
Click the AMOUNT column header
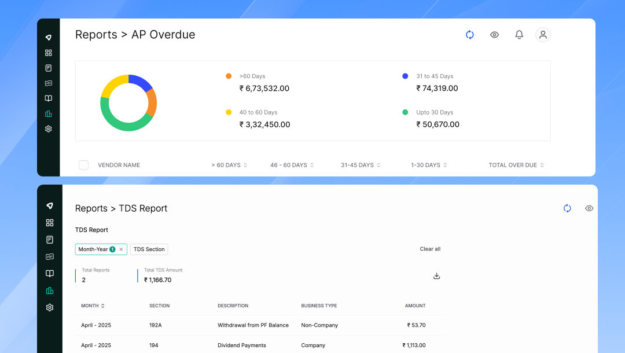pos(415,306)
